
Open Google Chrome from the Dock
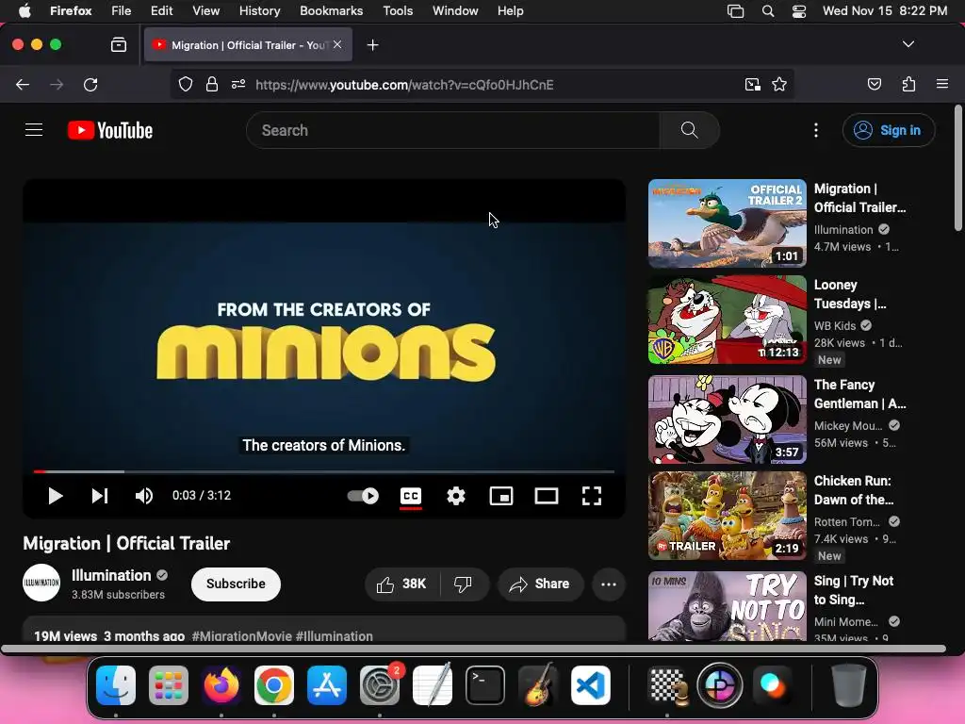click(274, 684)
